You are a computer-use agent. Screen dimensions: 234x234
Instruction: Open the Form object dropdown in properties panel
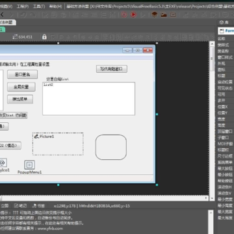tap(226, 31)
